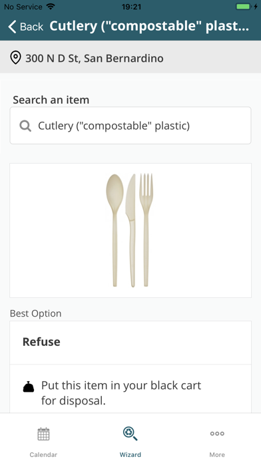Tap the magnifying glass search icon

25,126
